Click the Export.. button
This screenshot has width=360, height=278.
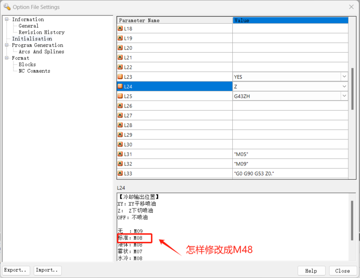[17, 270]
